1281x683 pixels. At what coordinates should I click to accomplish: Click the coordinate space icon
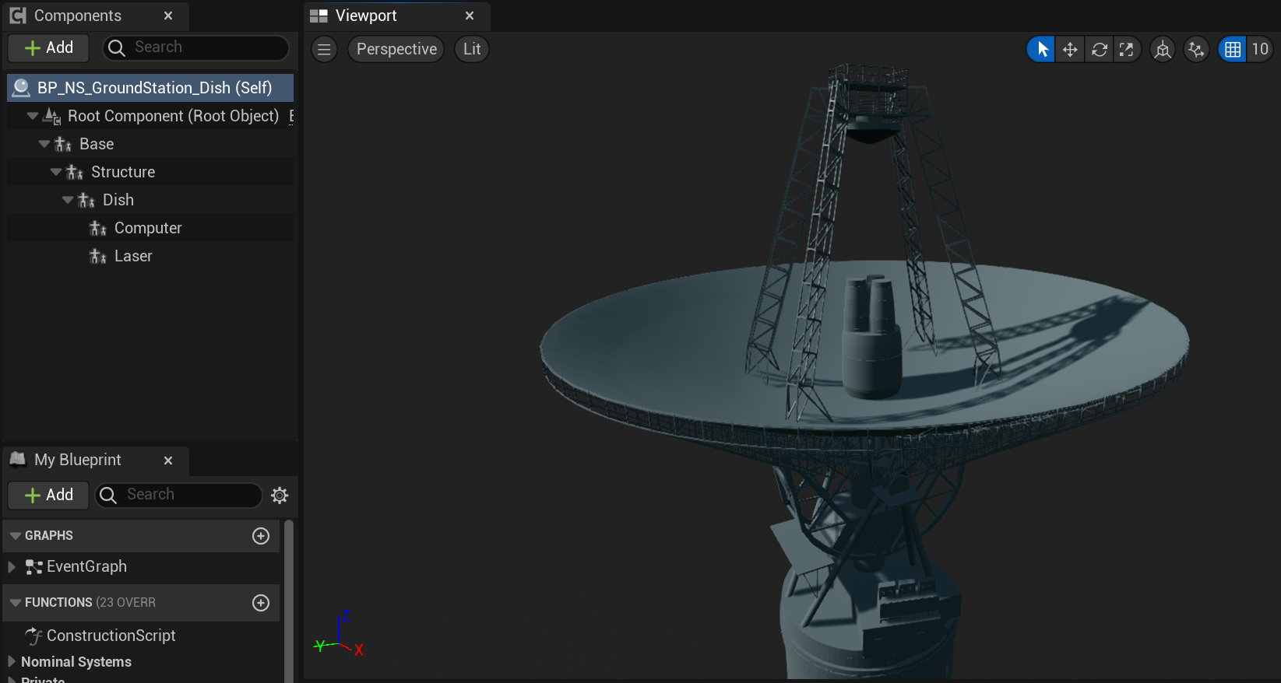[1163, 50]
